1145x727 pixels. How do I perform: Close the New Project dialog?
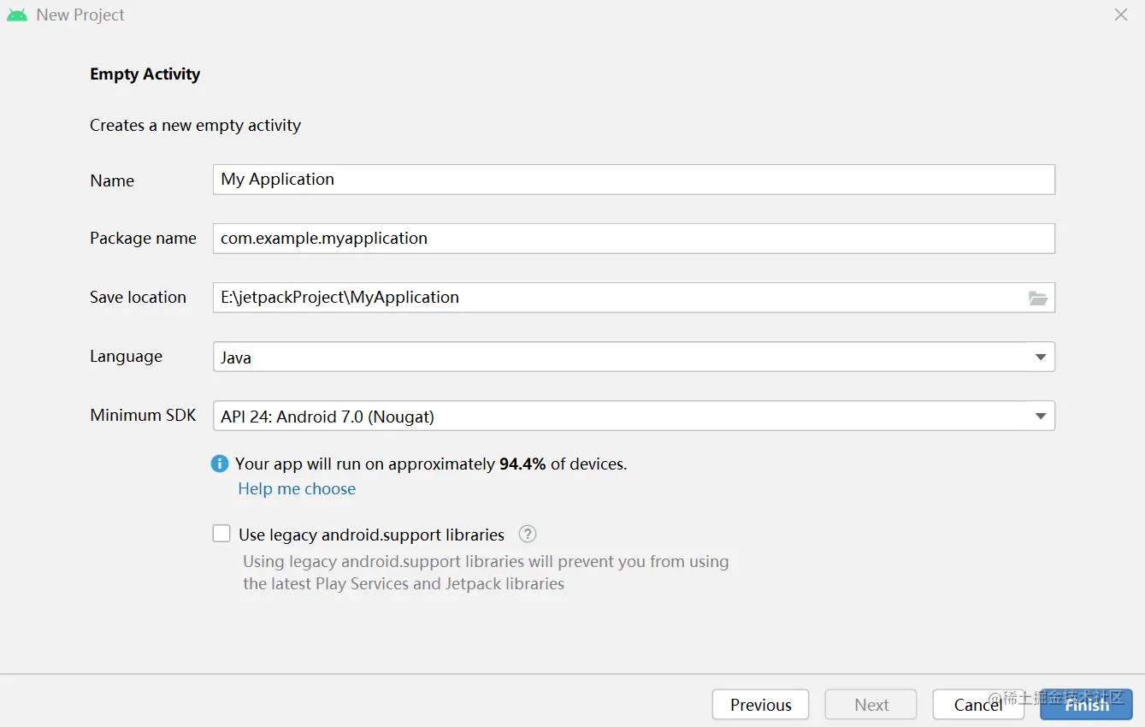pos(1120,15)
